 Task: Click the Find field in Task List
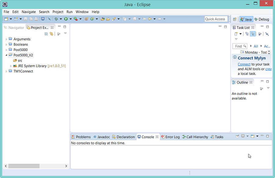tap(240, 46)
